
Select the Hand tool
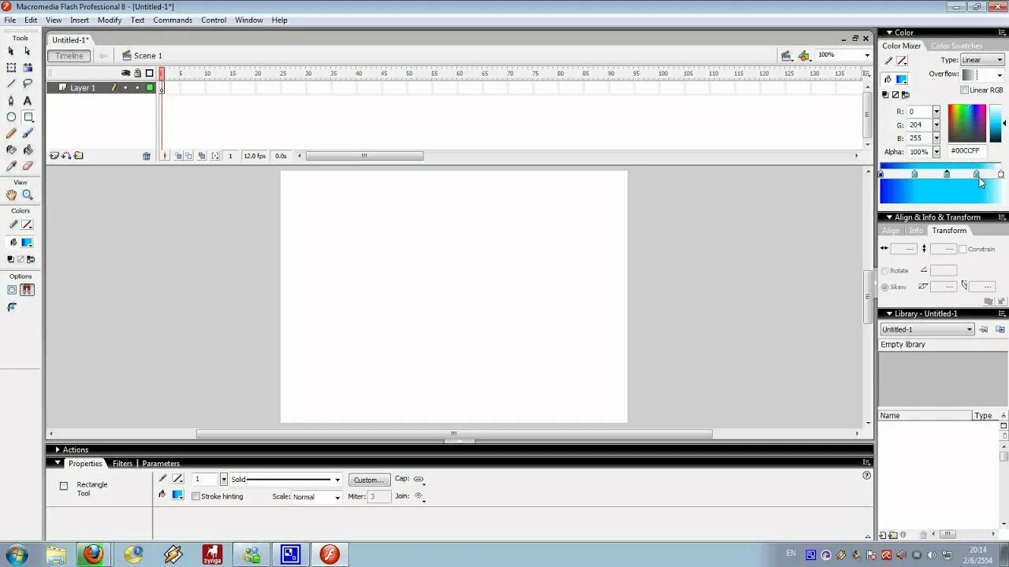pyautogui.click(x=11, y=195)
